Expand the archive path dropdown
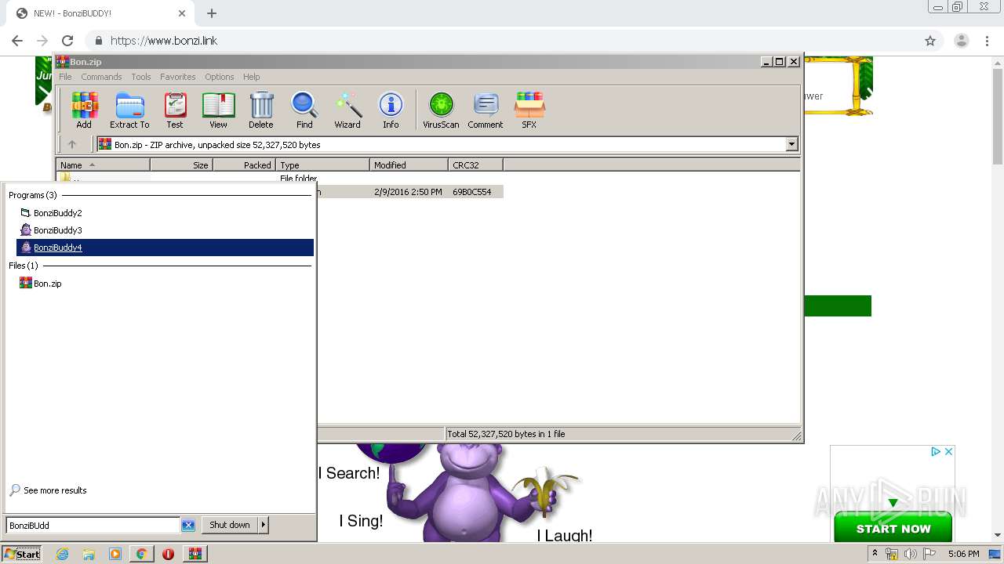 (791, 144)
